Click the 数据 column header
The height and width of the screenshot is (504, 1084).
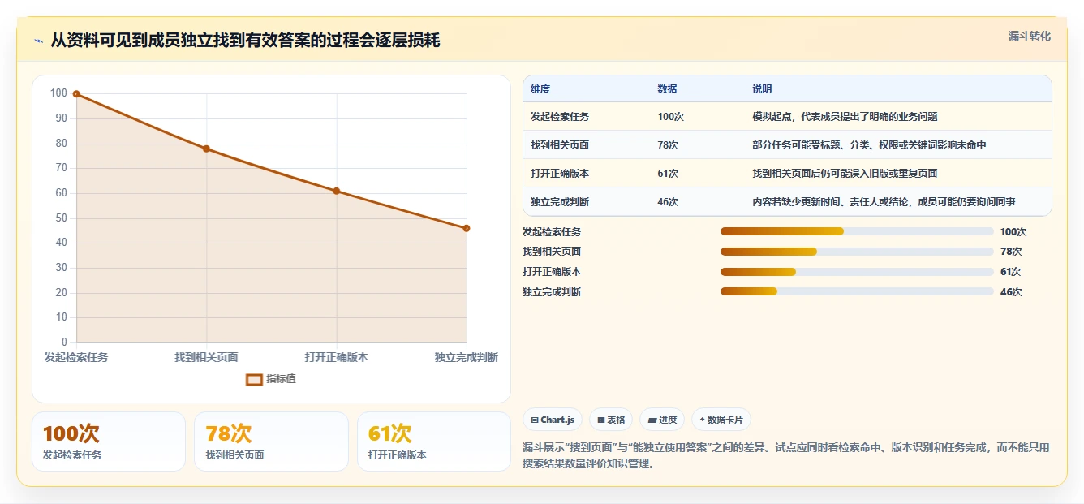coord(667,89)
